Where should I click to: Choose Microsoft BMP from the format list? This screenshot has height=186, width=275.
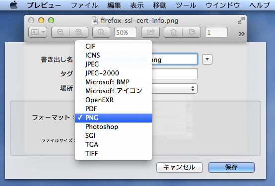click(113, 82)
